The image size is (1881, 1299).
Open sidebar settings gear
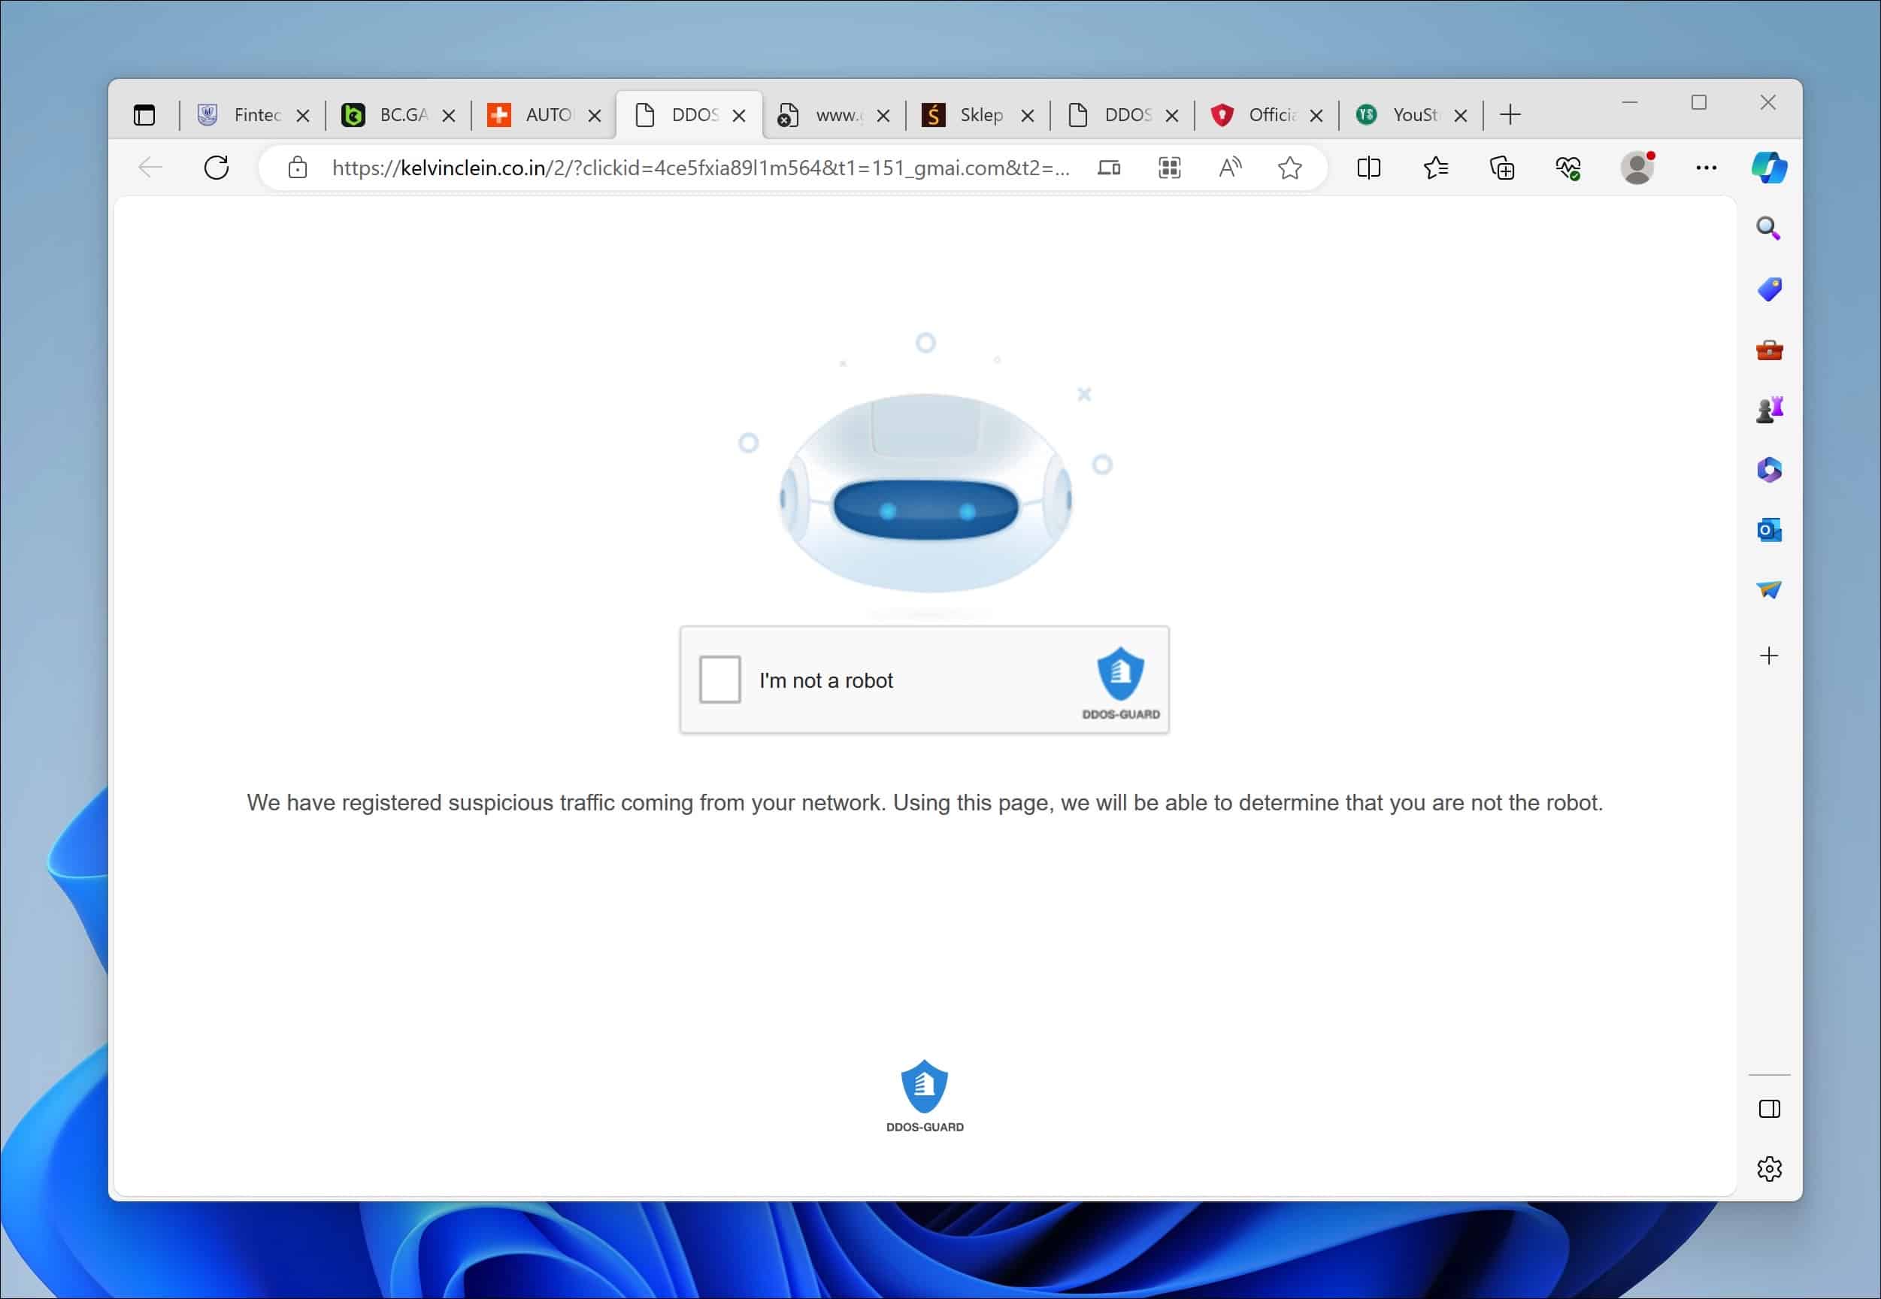(x=1769, y=1170)
